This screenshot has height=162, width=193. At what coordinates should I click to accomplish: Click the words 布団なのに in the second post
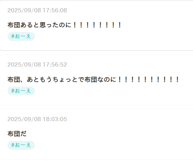[x=100, y=79]
